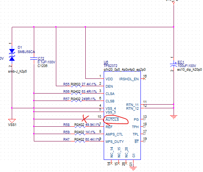Image resolution: width=203 pixels, height=172 pixels.
Task: Select the D1 TVS diode symbol
Action: [x=12, y=55]
